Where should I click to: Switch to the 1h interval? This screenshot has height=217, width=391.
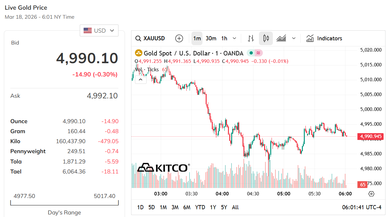224,38
